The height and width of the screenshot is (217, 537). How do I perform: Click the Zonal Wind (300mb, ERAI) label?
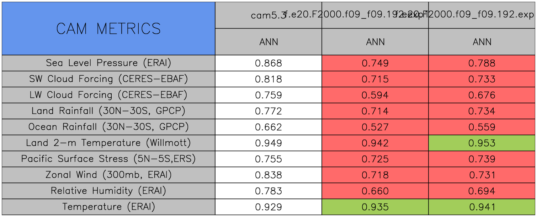pyautogui.click(x=108, y=175)
